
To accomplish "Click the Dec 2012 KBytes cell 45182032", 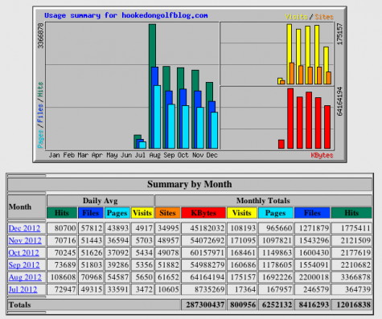I will coord(203,228).
